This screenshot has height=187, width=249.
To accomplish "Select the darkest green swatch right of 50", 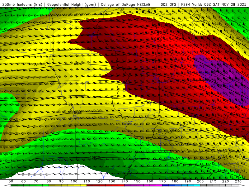I will (14, 185).
